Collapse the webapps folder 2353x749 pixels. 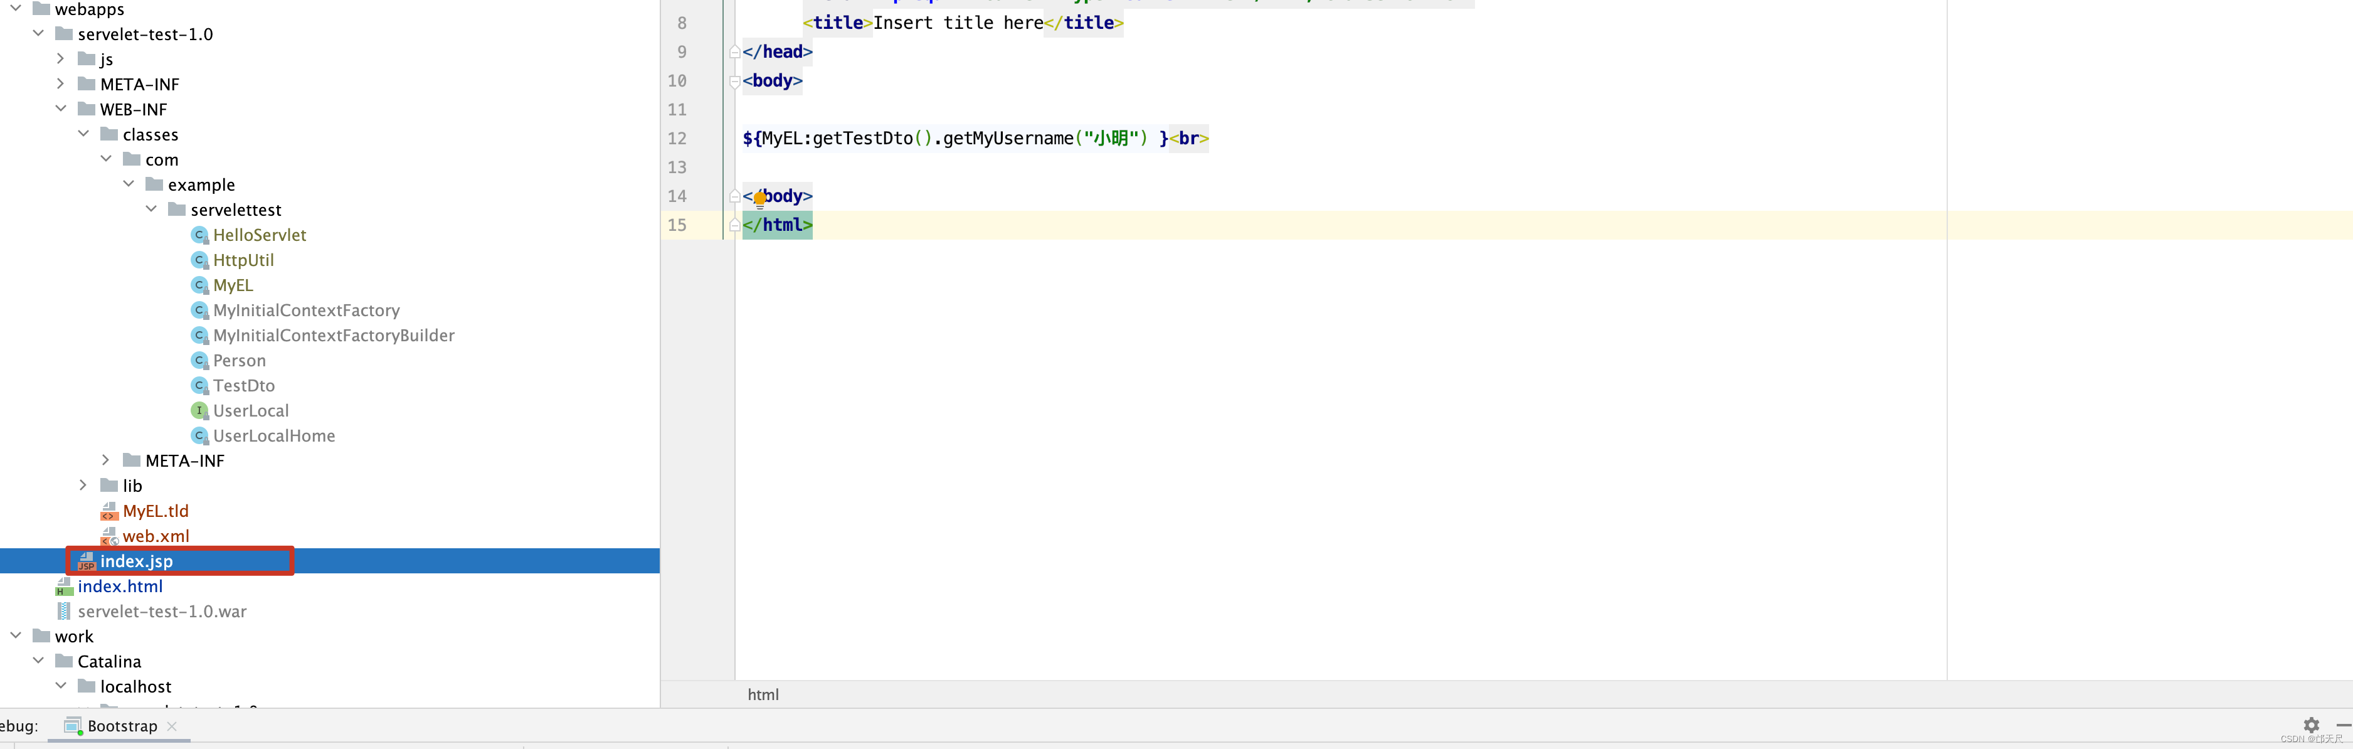(x=16, y=9)
